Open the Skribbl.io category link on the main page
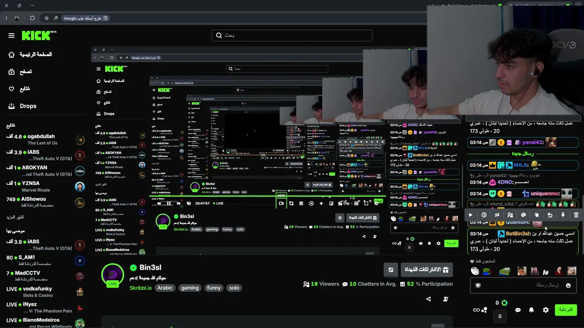The image size is (584, 328). coord(141,288)
